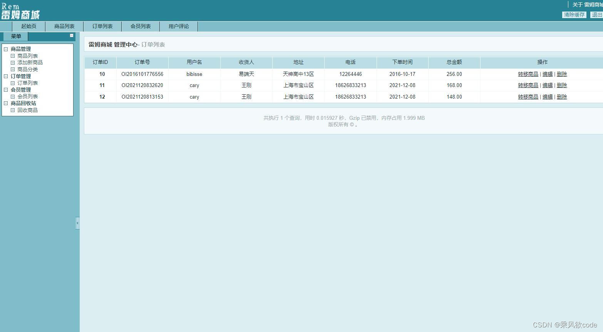Click the icon beside 商品分类 in tree
Screen dimensions: 603x332
point(13,69)
